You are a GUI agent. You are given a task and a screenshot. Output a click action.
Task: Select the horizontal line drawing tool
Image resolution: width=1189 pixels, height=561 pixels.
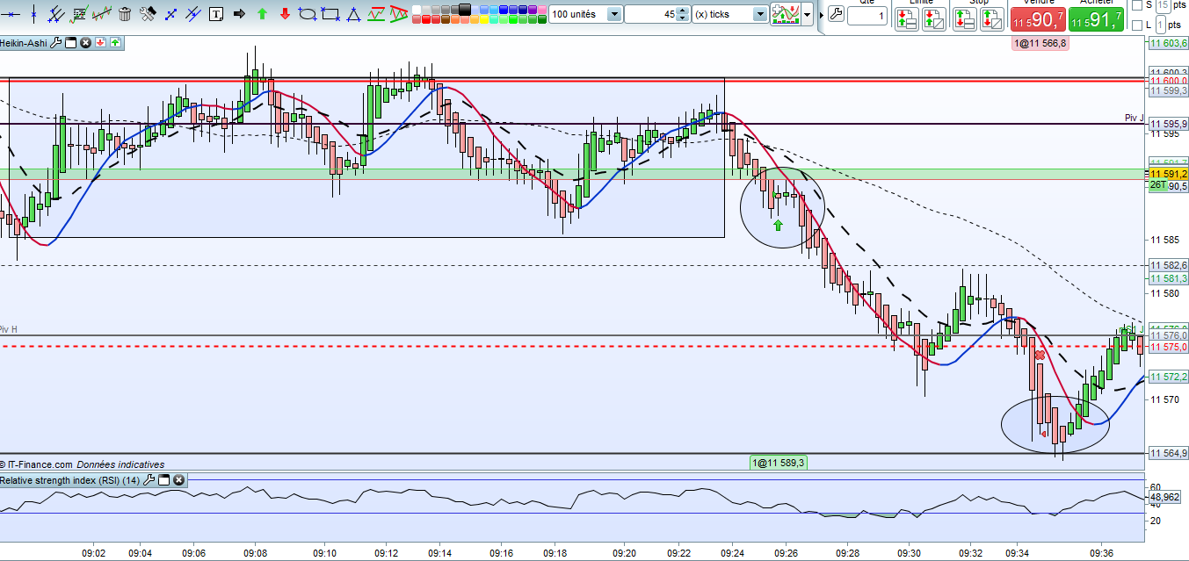[x=10, y=14]
